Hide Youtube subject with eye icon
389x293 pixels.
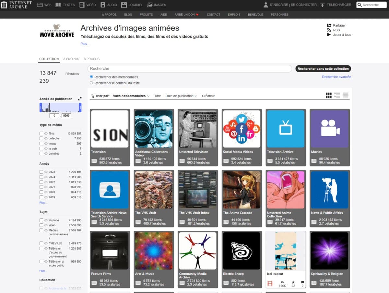pyautogui.click(x=46, y=220)
